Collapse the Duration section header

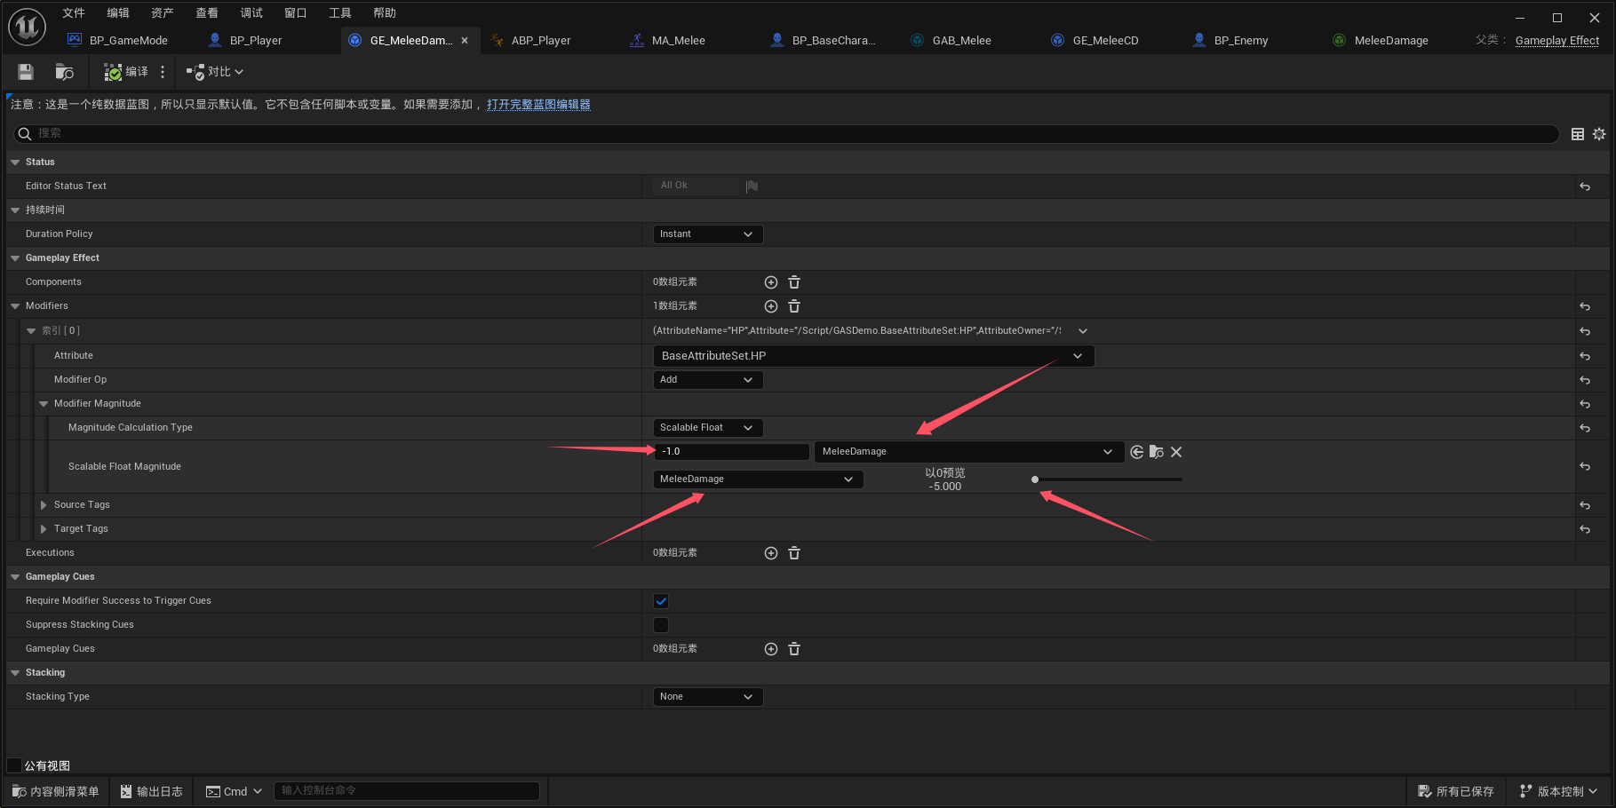coord(15,210)
